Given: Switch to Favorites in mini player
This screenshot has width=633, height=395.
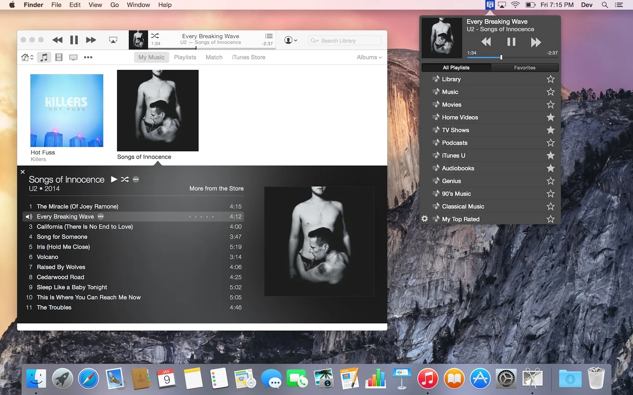Looking at the screenshot, I should click(525, 68).
